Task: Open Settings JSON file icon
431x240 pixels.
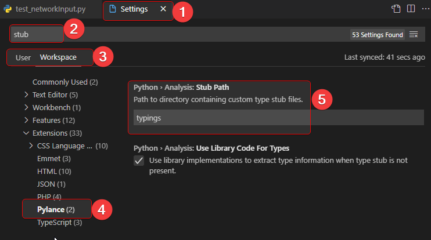Action: pos(396,9)
